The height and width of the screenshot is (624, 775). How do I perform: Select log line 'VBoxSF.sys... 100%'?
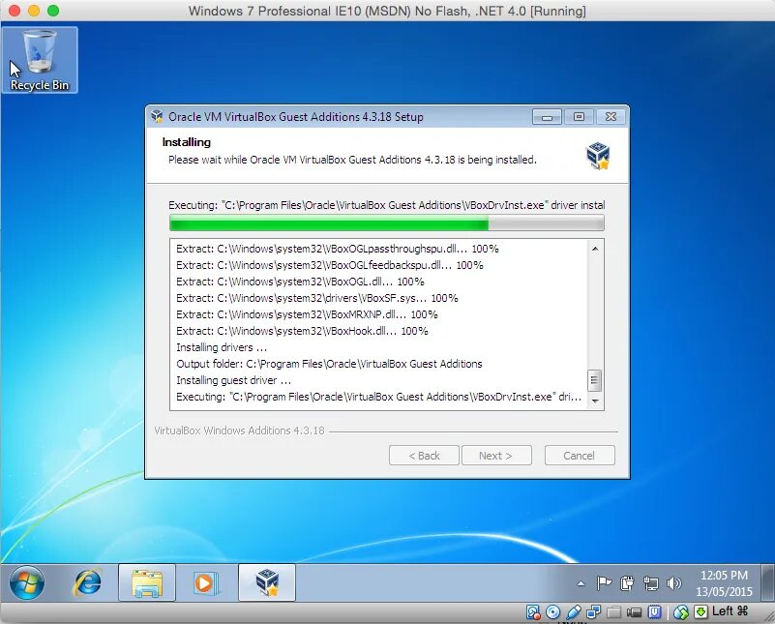coord(316,298)
